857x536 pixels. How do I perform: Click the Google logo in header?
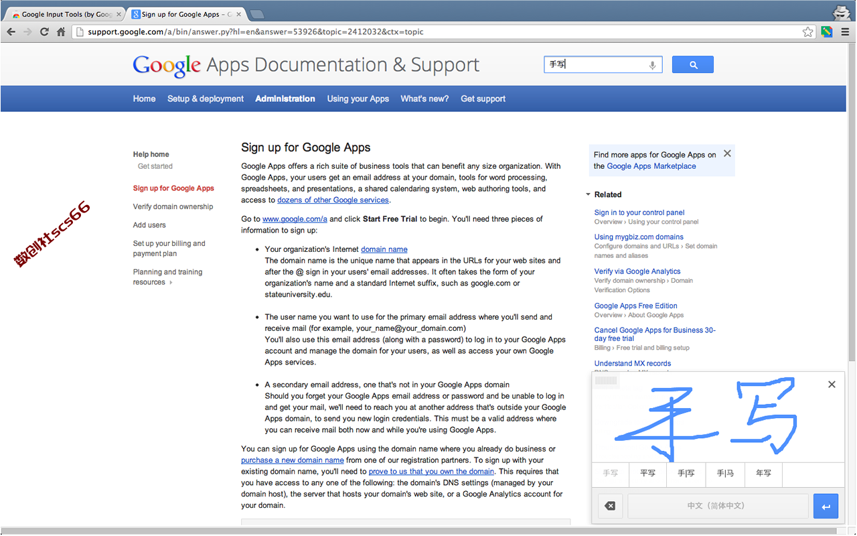167,66
